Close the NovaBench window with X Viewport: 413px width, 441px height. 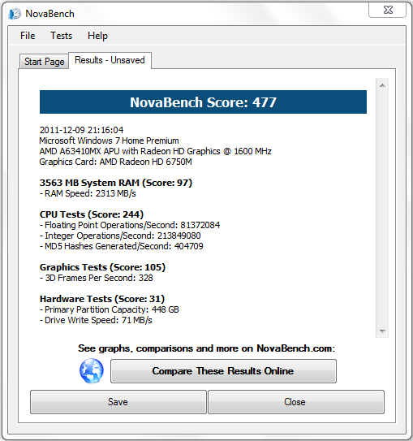point(388,10)
